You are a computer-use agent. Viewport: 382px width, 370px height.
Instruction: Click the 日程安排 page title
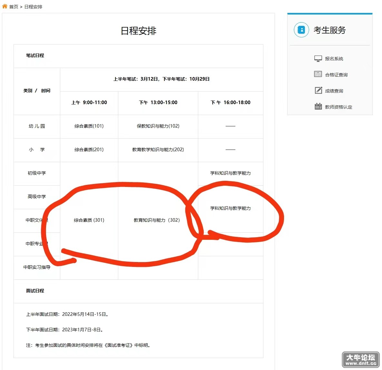(138, 31)
